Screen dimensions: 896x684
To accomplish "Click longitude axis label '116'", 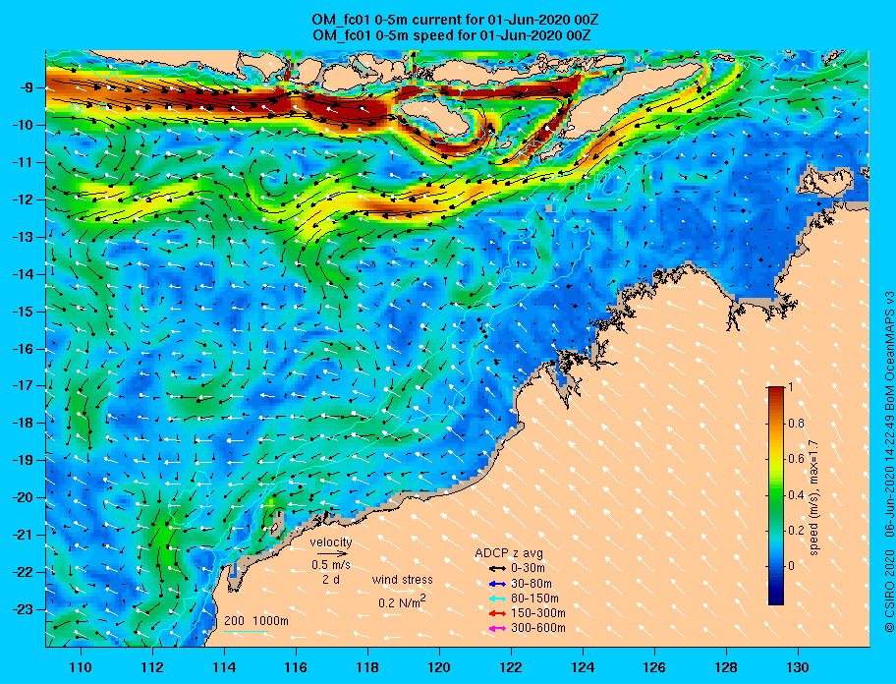I will coord(296,667).
